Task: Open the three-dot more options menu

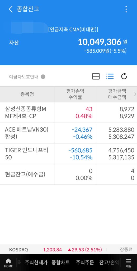Action: click(x=126, y=9)
